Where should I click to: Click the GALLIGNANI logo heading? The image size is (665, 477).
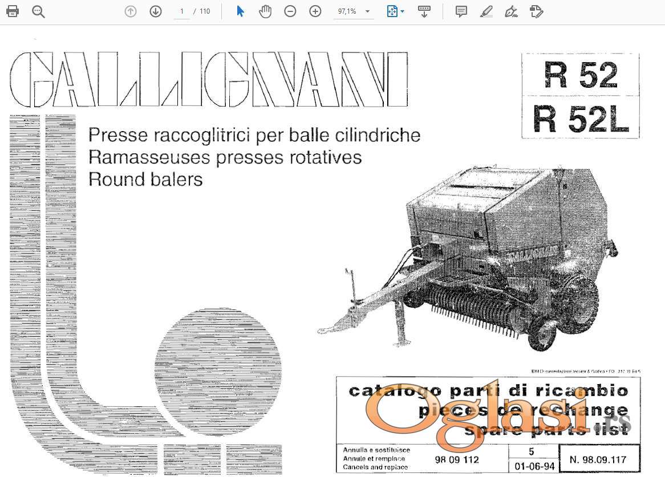tap(209, 79)
